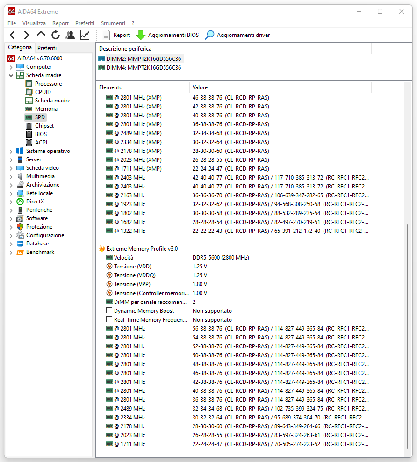Expand the Configurazione tree node
Screen dimensions: 417x462
pyautogui.click(x=11, y=236)
